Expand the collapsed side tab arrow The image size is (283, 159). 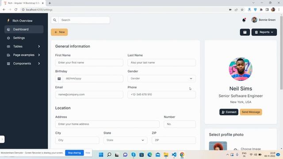pos(2,139)
